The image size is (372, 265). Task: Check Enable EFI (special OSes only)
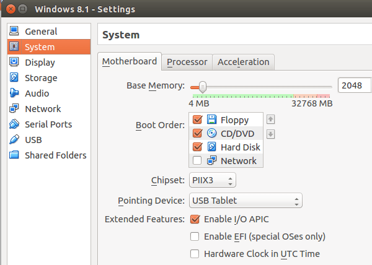click(195, 237)
